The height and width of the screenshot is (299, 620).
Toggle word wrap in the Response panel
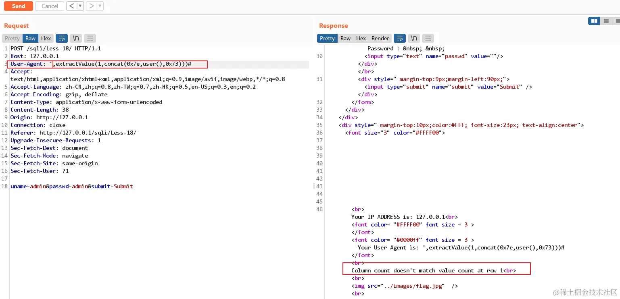tap(399, 38)
